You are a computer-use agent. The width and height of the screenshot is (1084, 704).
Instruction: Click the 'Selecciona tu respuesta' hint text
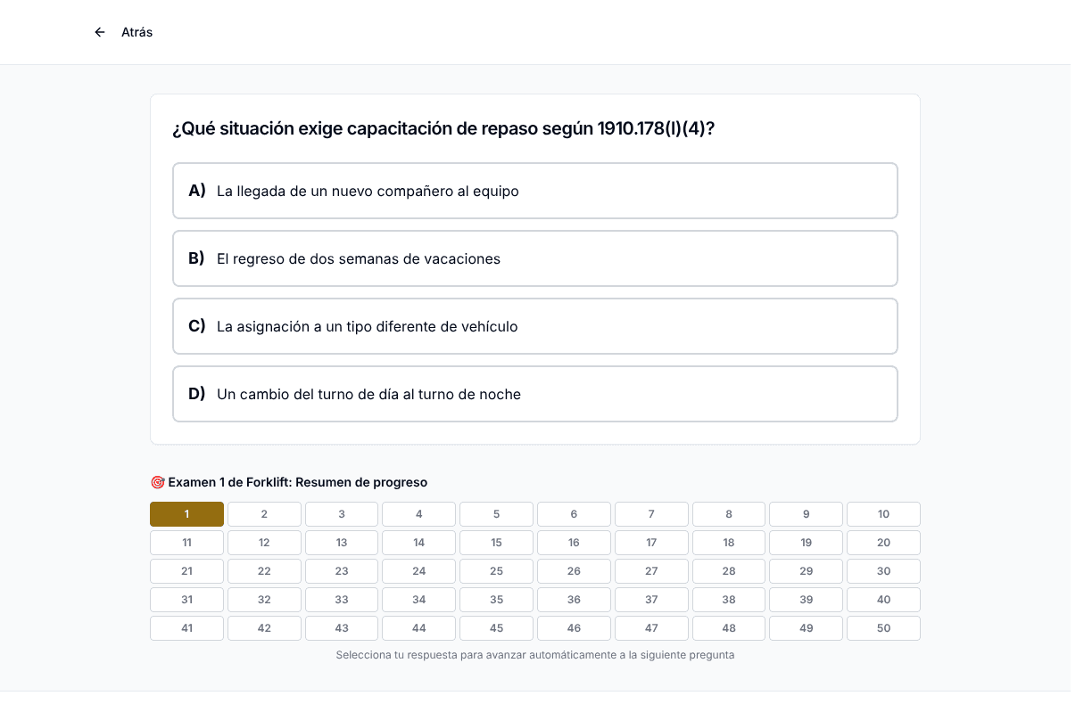tap(535, 655)
